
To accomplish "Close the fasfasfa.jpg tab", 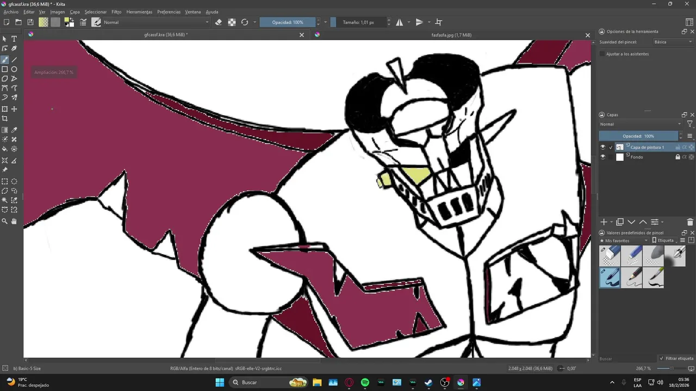I will click(x=587, y=35).
